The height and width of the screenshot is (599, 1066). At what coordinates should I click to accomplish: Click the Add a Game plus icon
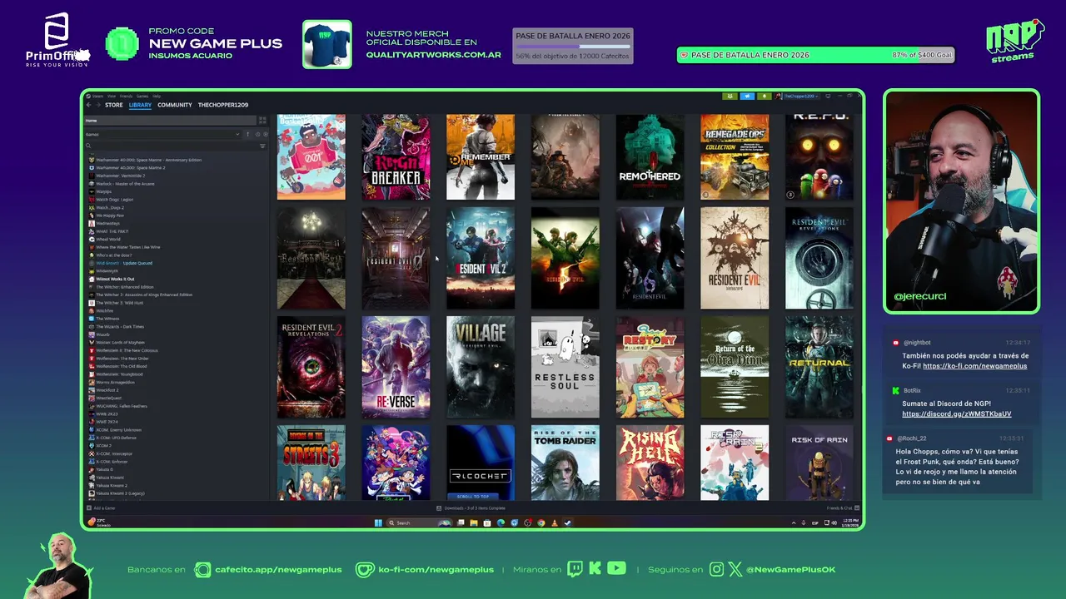click(x=89, y=507)
